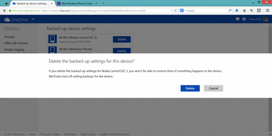
Task: Restore down the browser window
Action: [x=259, y=2]
